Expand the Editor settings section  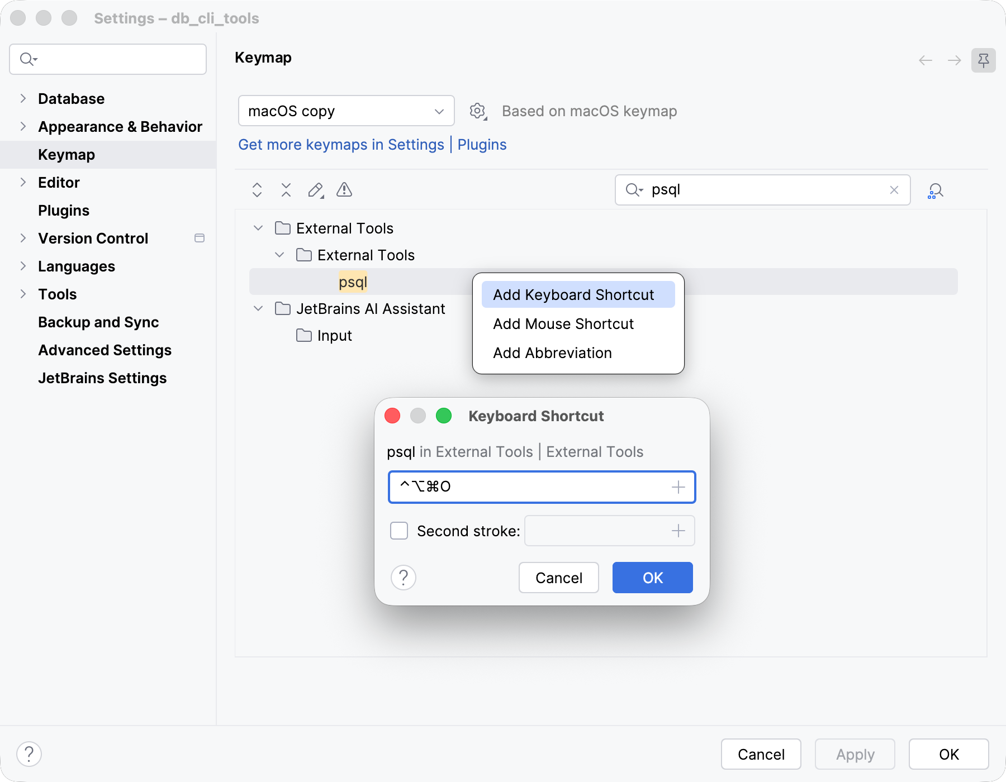(23, 182)
